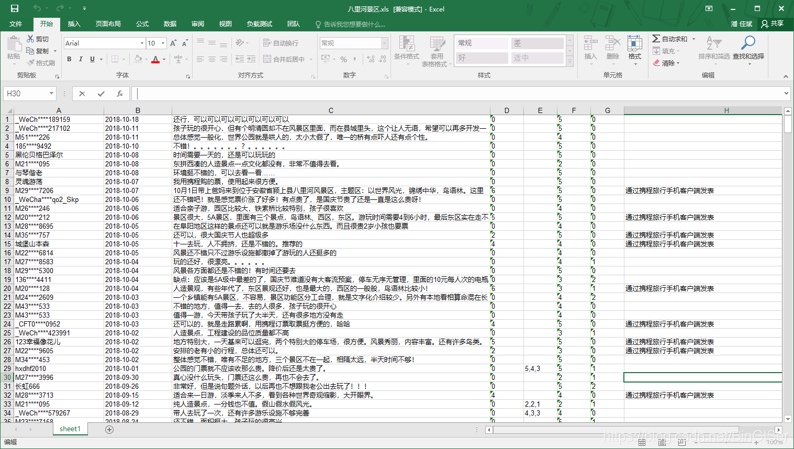794x449 pixels.
Task: Toggle Bold formatting button
Action: click(69, 59)
